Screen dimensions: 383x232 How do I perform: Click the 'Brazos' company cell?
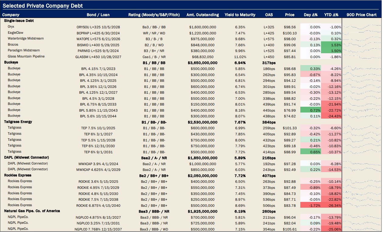12,44
